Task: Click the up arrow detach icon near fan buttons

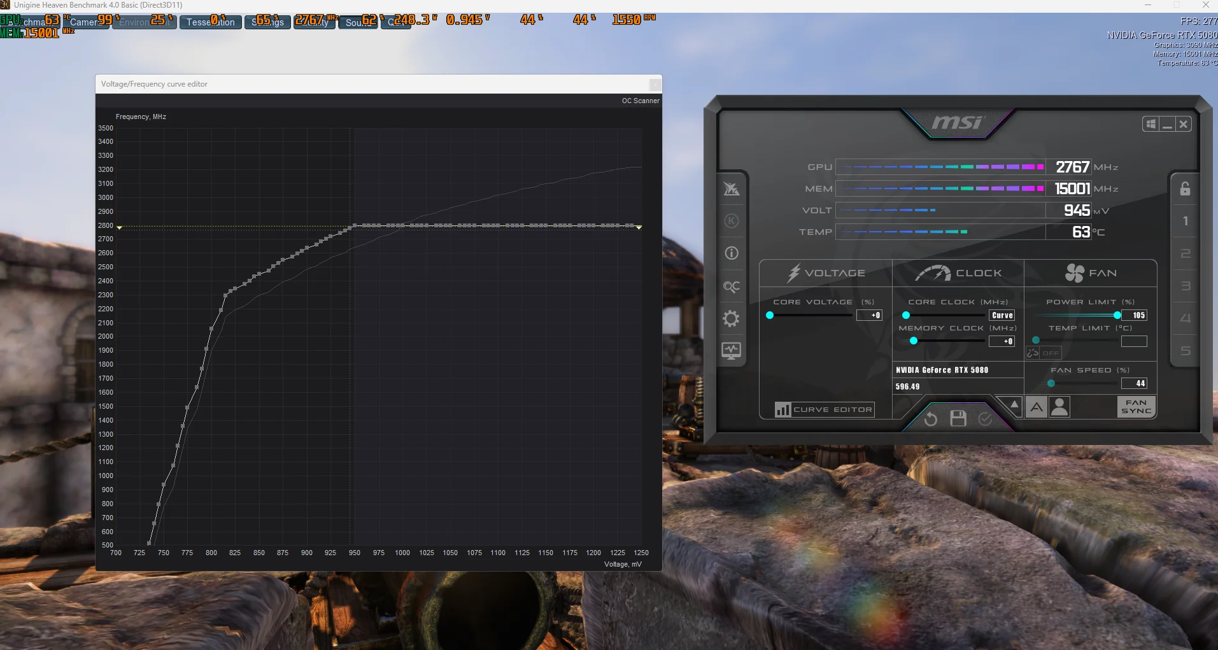Action: (x=1014, y=405)
